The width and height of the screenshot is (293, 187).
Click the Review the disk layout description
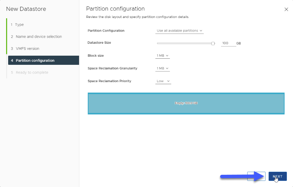(x=138, y=17)
